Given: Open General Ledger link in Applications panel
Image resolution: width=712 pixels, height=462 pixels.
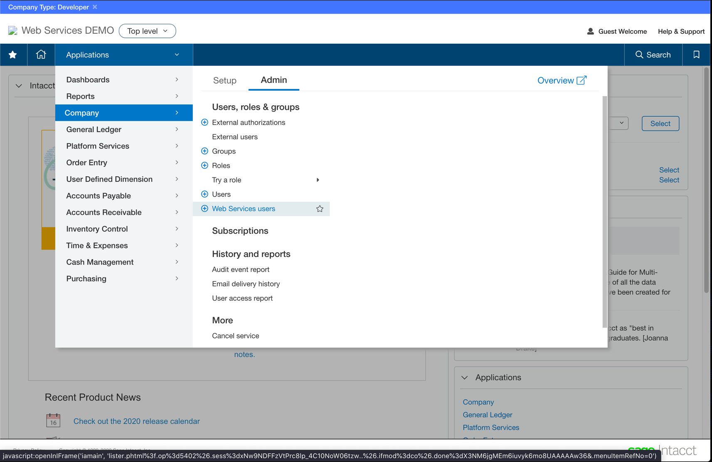Looking at the screenshot, I should pos(488,415).
